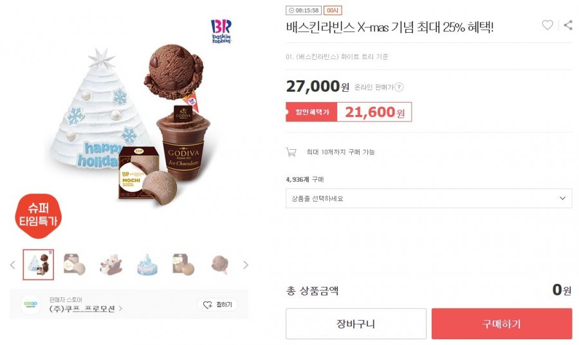The image size is (579, 345).
Task: Select the second mochi box thumbnail
Action: coord(74,265)
